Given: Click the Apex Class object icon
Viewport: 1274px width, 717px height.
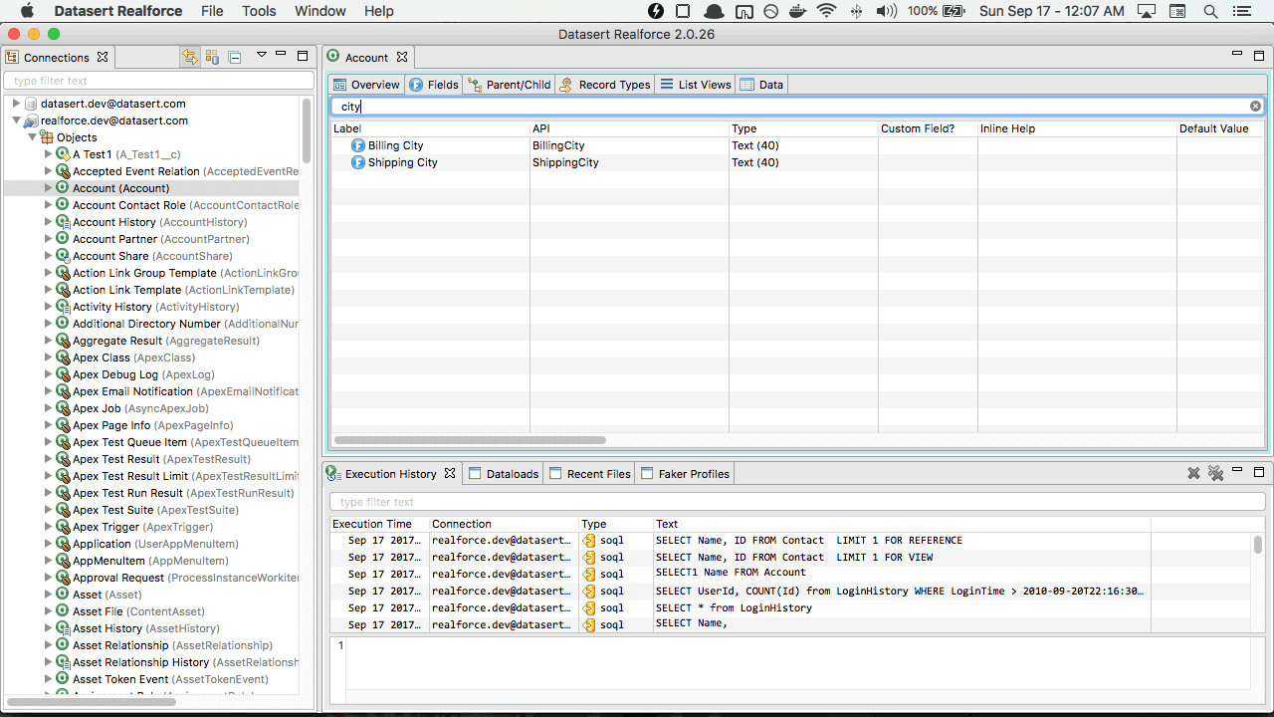Looking at the screenshot, I should (63, 358).
